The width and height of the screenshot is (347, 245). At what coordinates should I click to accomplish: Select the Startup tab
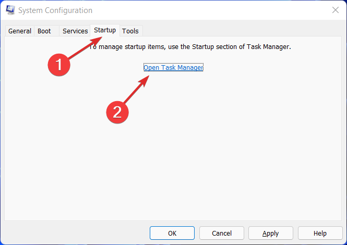[105, 30]
